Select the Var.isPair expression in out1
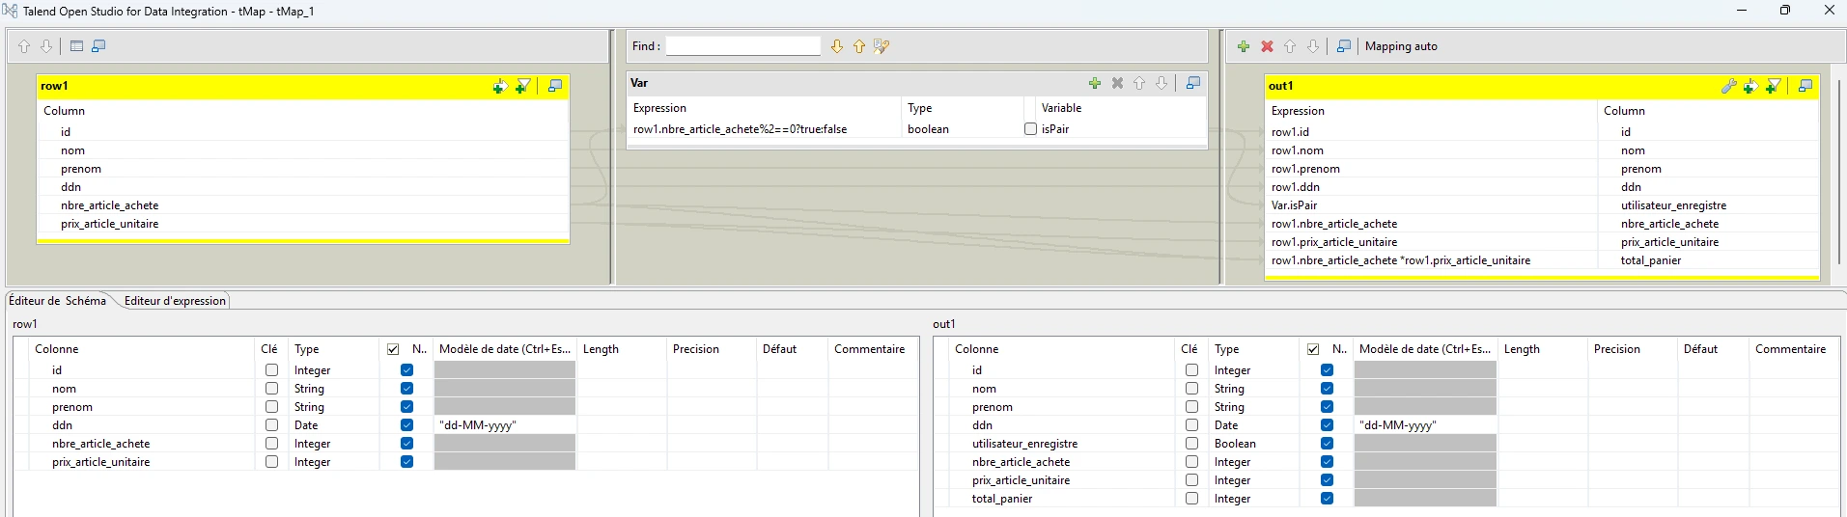Viewport: 1847px width, 517px height. 1295,205
